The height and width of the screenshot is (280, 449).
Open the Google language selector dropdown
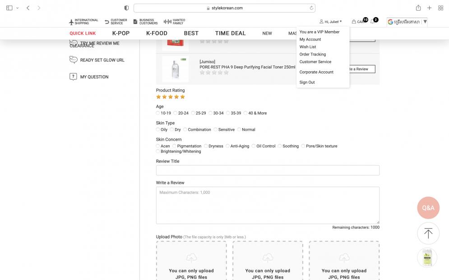407,22
